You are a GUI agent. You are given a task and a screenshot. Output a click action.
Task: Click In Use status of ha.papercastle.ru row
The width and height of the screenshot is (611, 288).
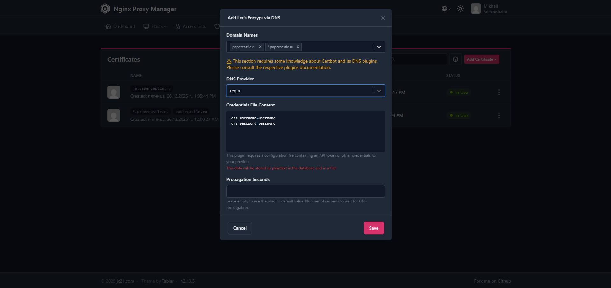[459, 92]
